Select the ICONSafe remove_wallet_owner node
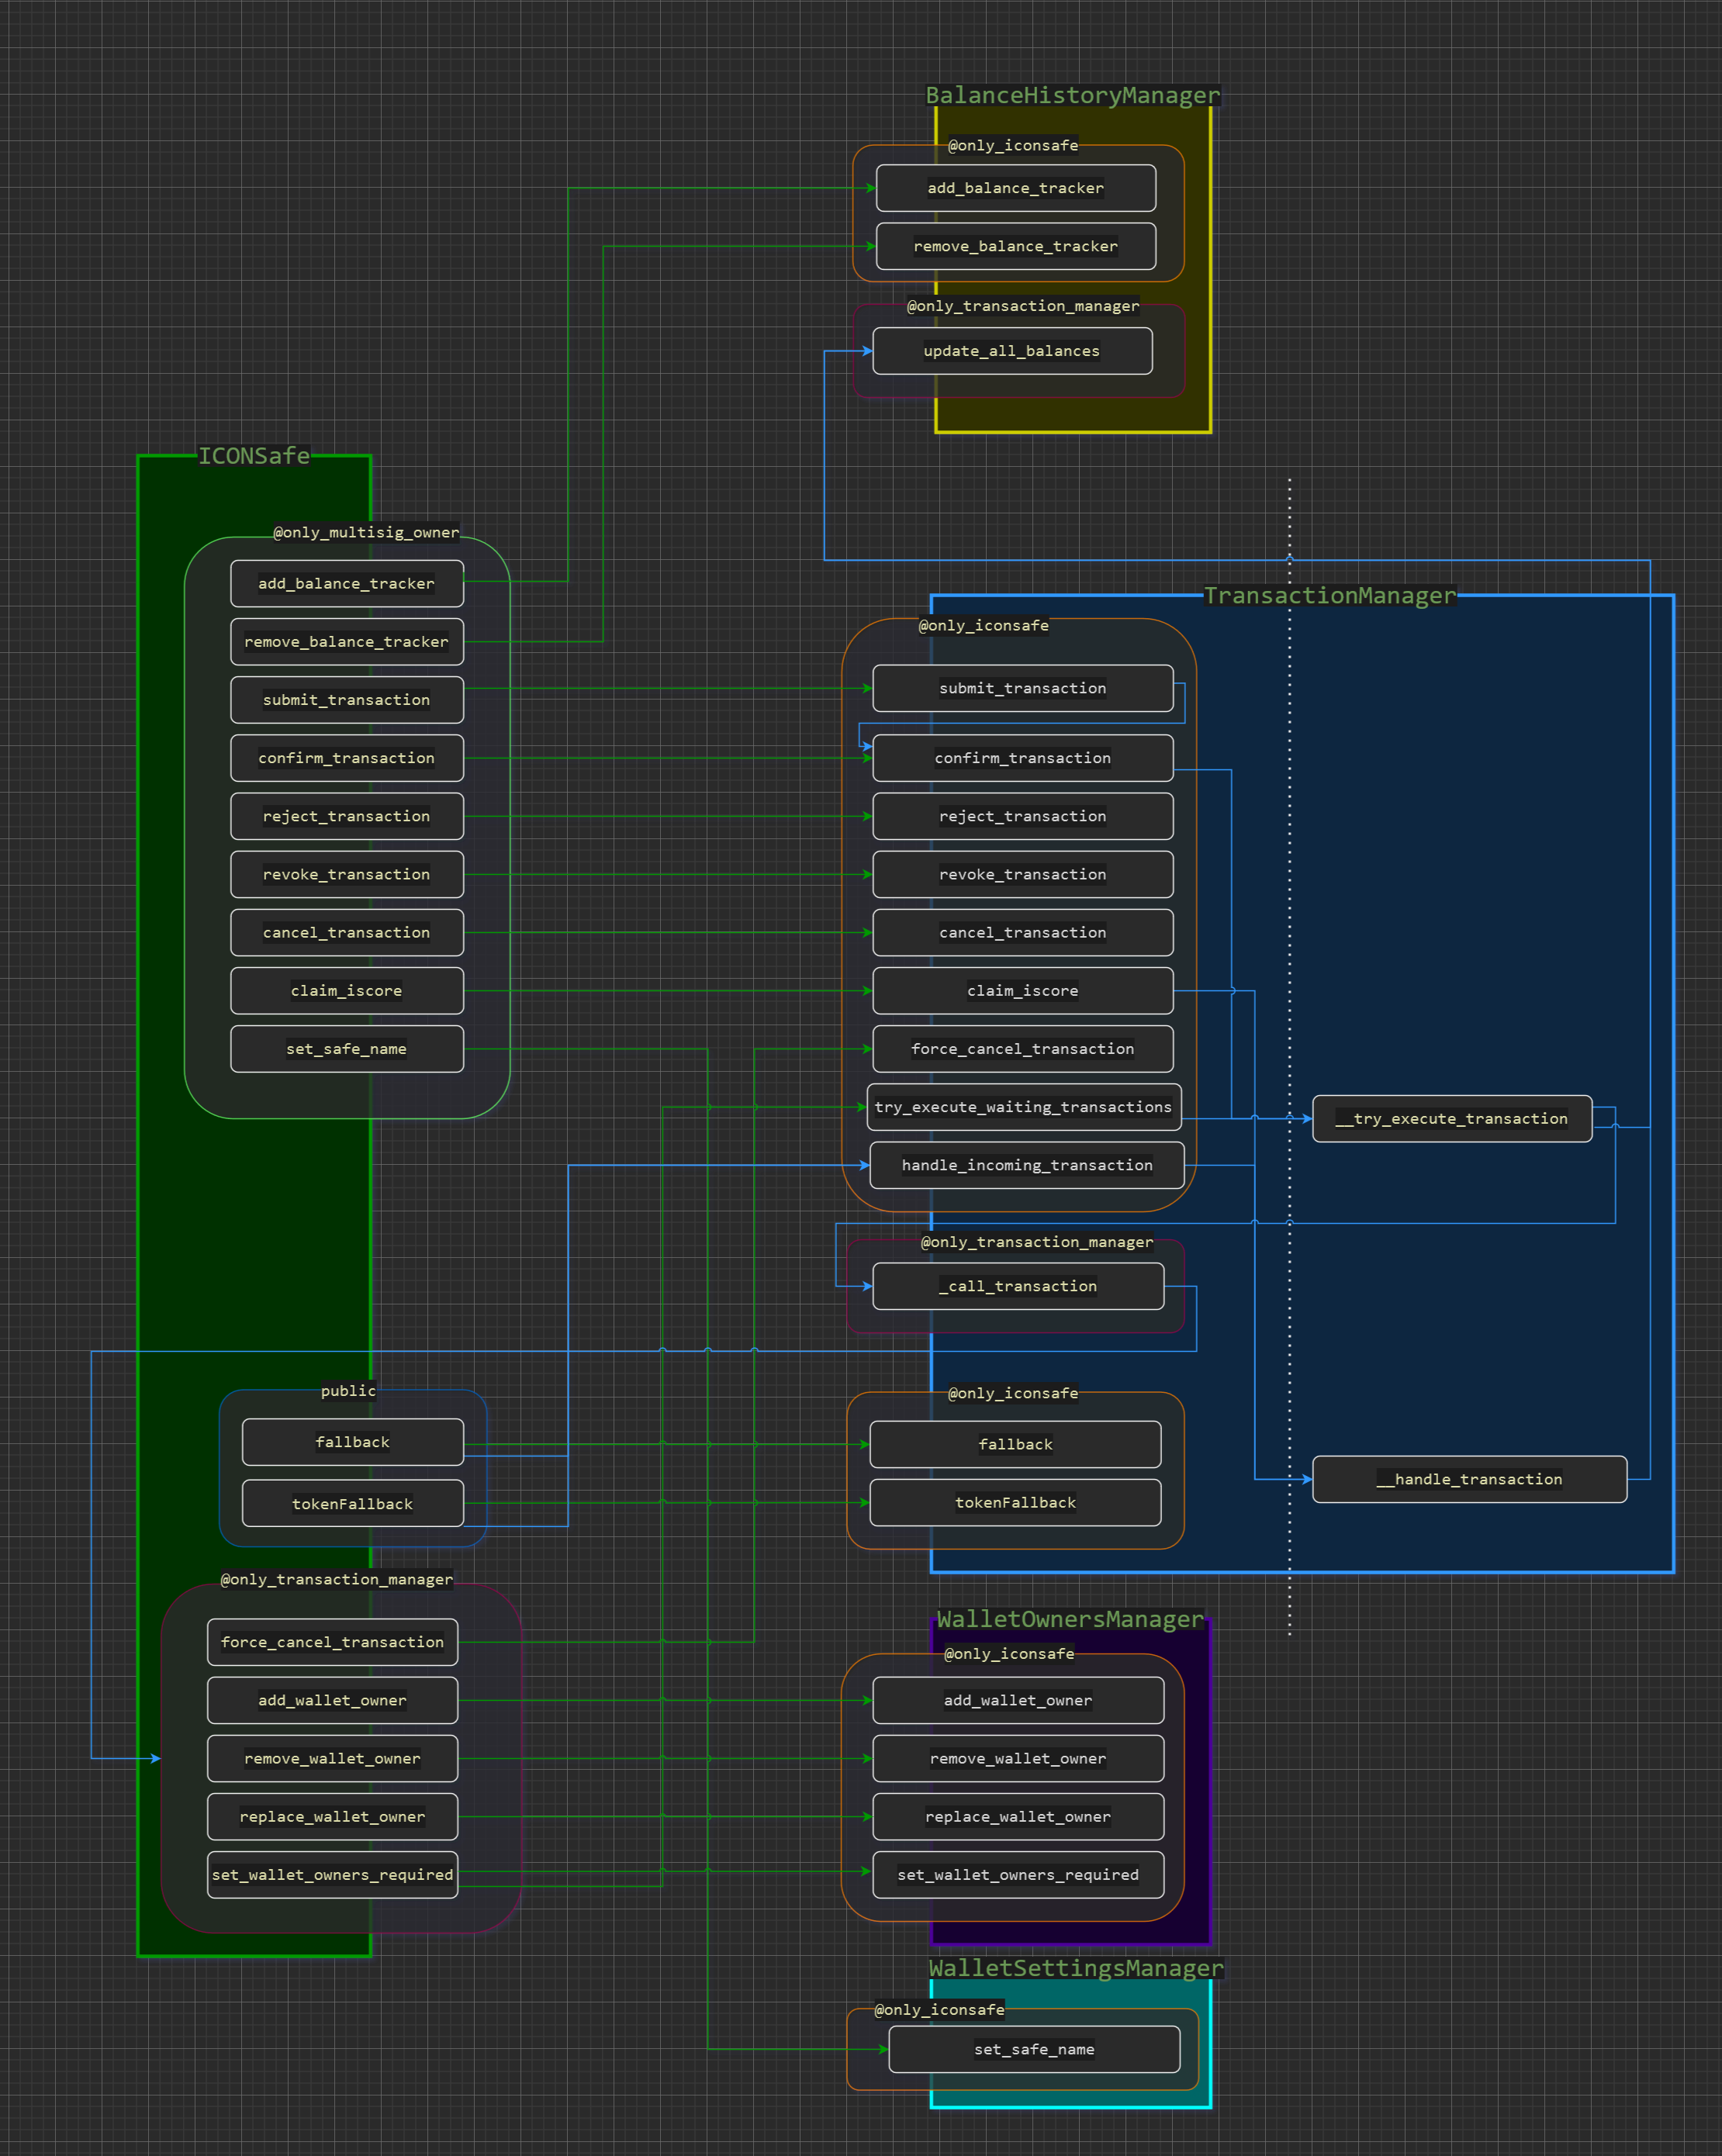 pos(333,1758)
